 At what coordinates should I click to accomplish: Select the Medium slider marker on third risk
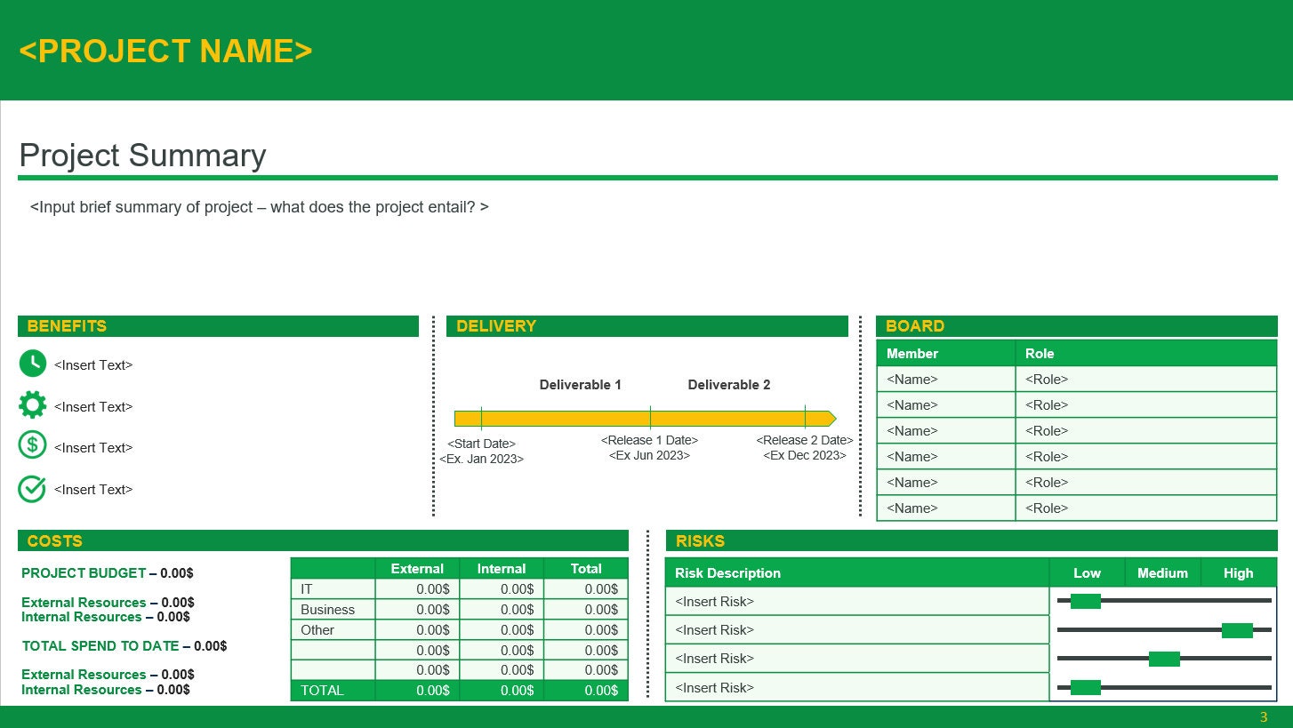pos(1165,659)
